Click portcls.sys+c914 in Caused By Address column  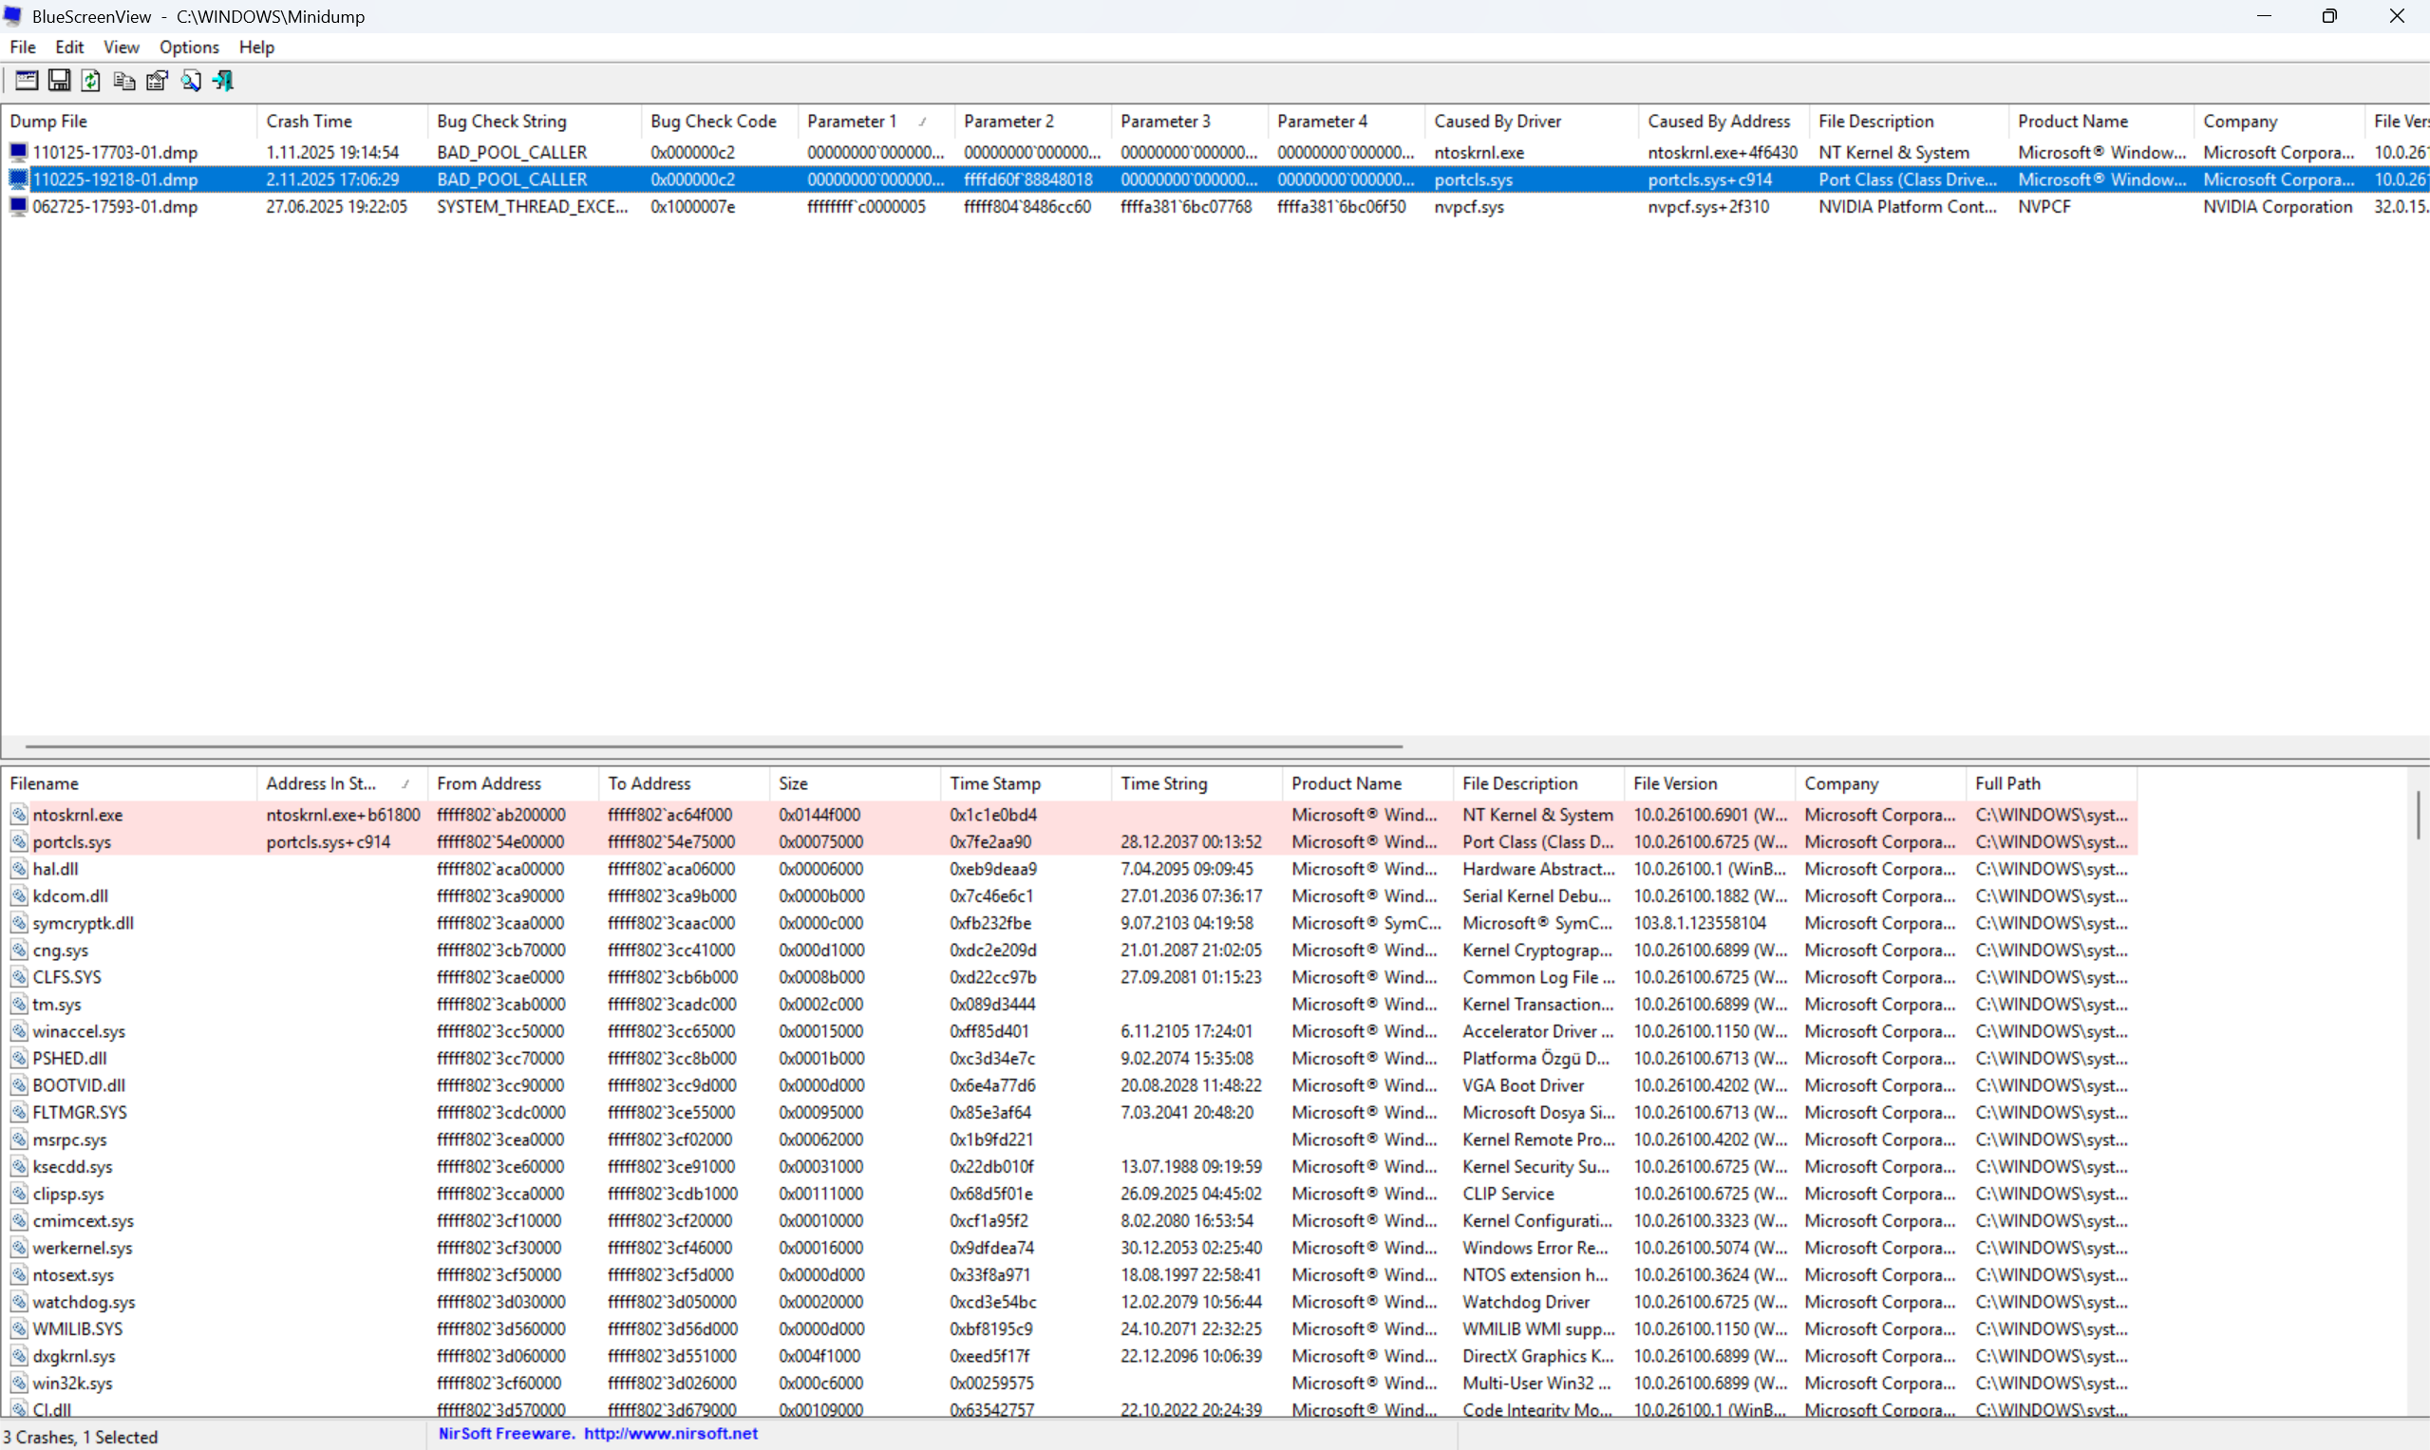(x=1710, y=179)
